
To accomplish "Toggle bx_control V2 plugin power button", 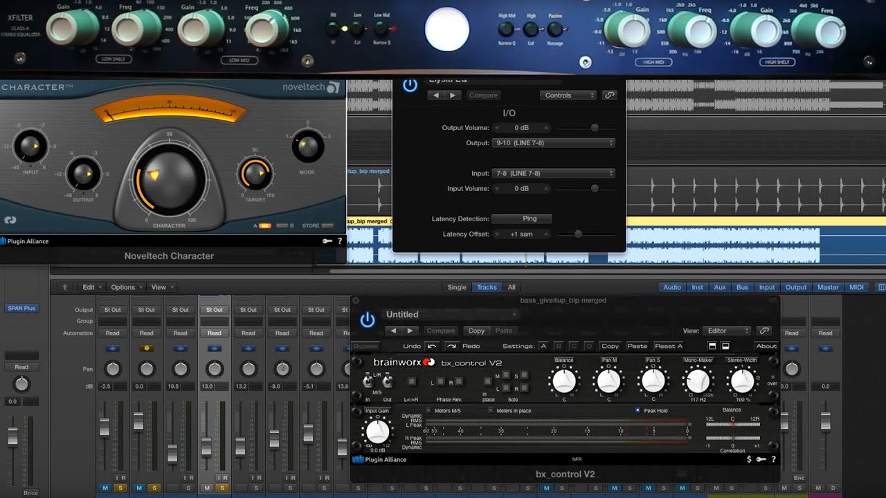I will click(x=368, y=319).
